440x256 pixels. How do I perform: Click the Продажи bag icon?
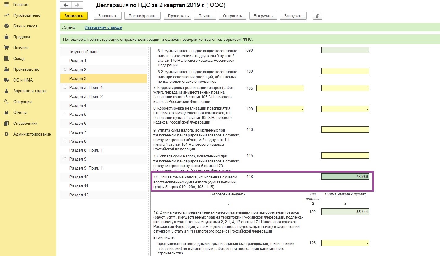6,37
